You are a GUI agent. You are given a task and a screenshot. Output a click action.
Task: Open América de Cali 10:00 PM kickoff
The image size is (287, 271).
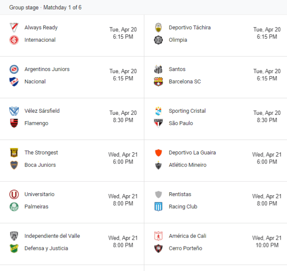[267, 245]
